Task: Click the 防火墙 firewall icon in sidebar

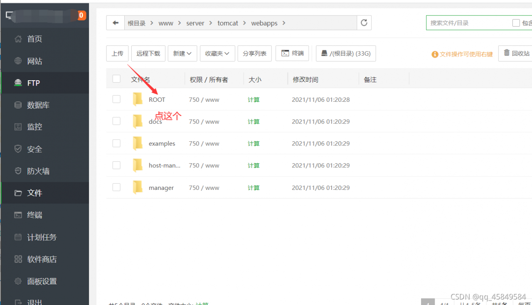Action: pos(18,171)
